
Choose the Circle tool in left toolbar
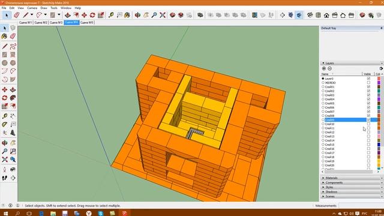[5, 63]
